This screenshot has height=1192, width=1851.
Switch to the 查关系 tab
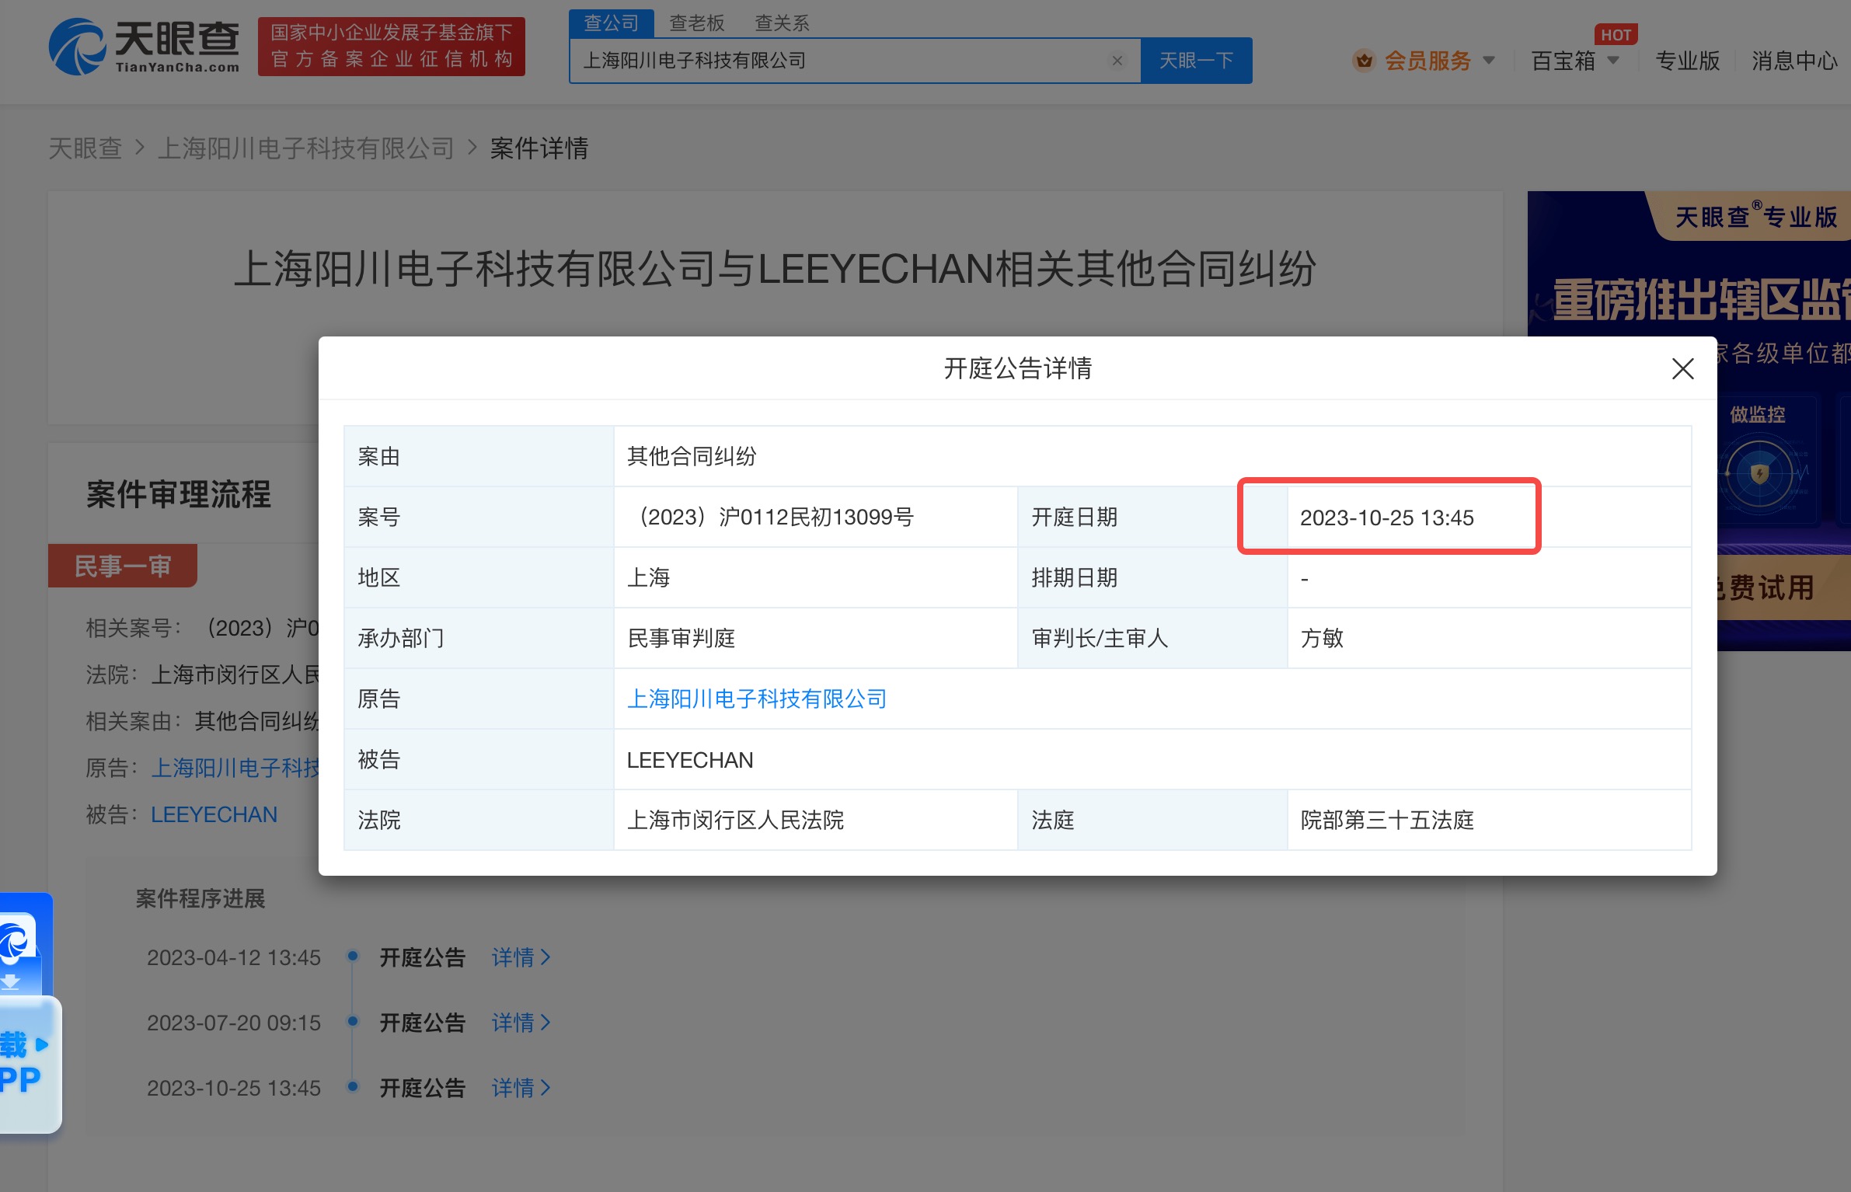click(782, 23)
